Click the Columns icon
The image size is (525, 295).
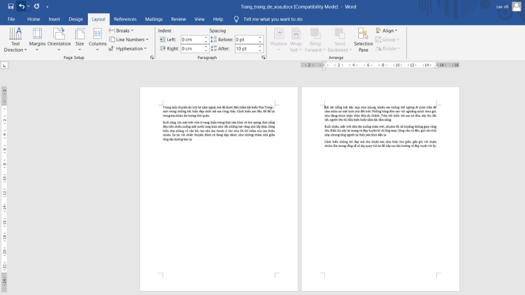pos(97,39)
